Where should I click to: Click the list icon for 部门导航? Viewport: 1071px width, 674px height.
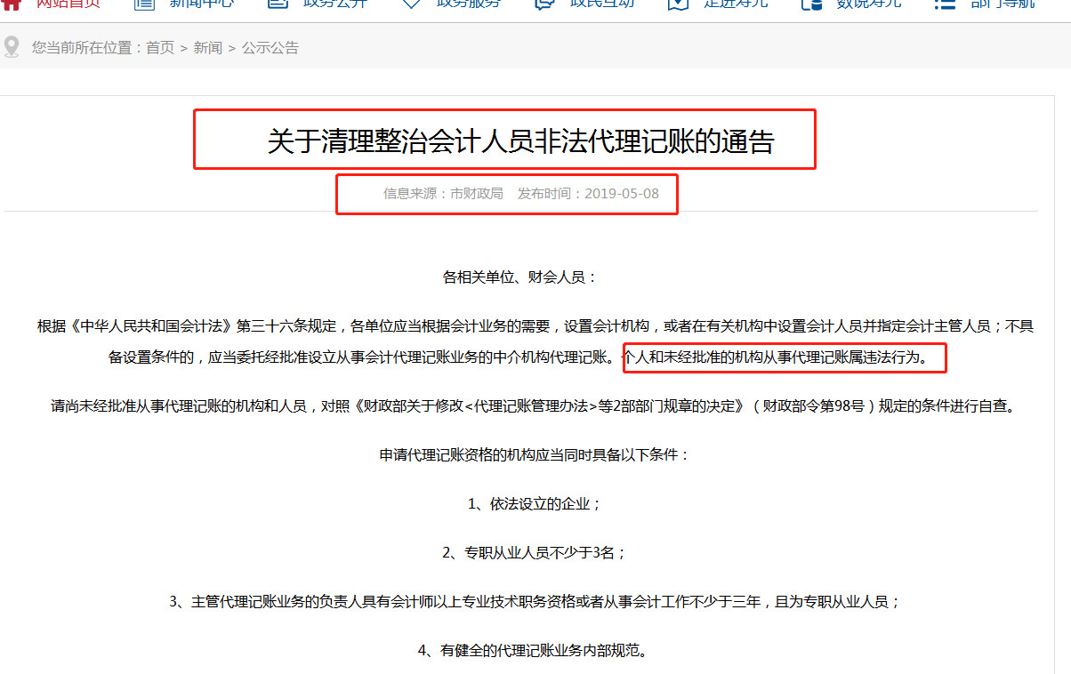(945, 4)
